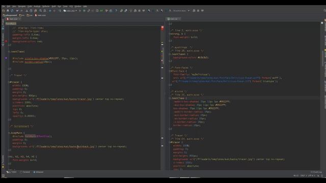Image resolution: width=326 pixels, height=183 pixels.
Task: Select the main.scss editor tab
Action: [x=13, y=19]
